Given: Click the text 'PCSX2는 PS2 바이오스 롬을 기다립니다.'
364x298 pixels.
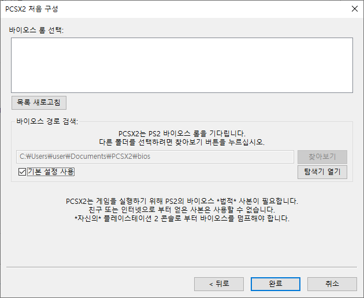Looking at the screenshot, I should pos(182,133).
